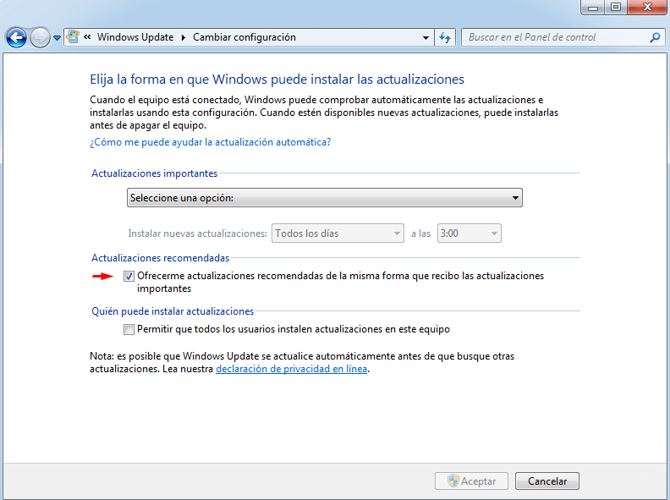Image resolution: width=670 pixels, height=500 pixels.
Task: Maximize the window
Action: [x=616, y=8]
